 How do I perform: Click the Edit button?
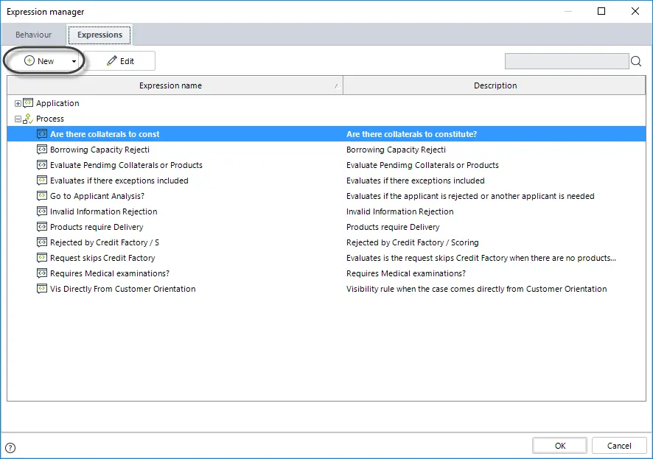tap(120, 61)
